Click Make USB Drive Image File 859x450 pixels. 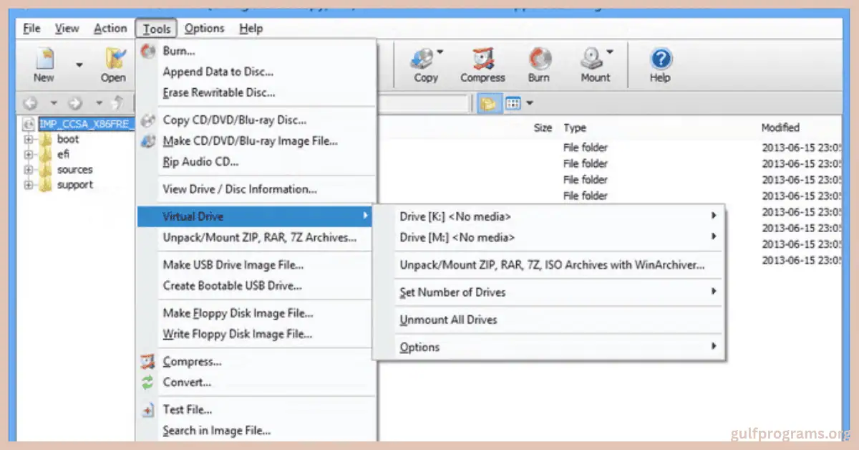pyautogui.click(x=233, y=264)
